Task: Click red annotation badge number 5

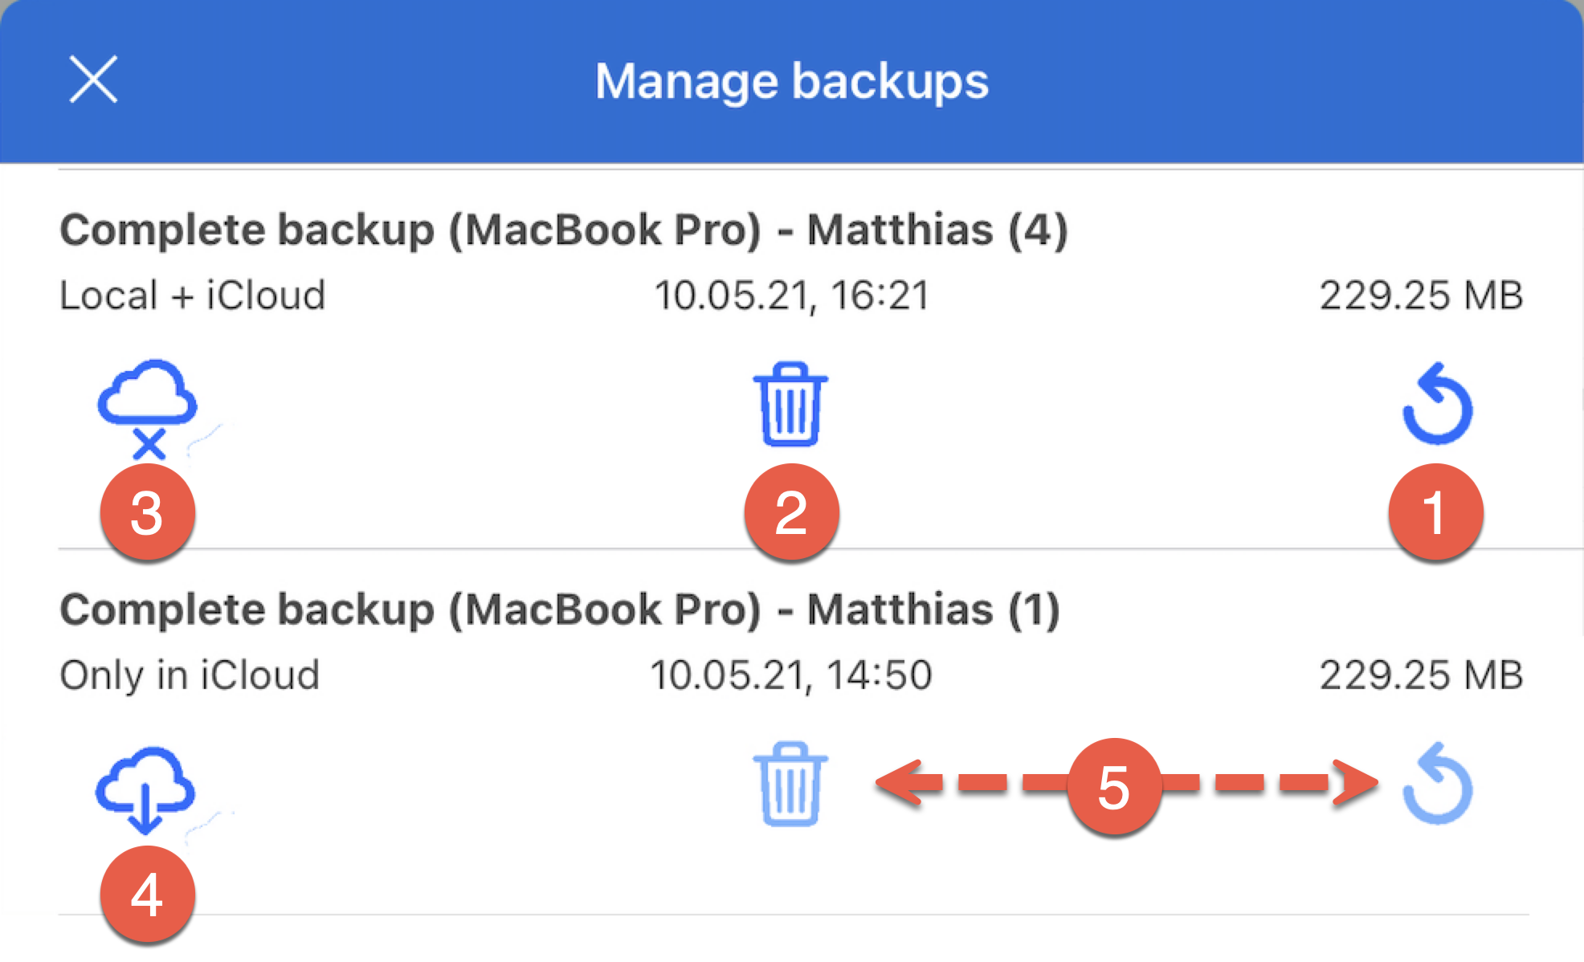Action: pyautogui.click(x=1114, y=786)
